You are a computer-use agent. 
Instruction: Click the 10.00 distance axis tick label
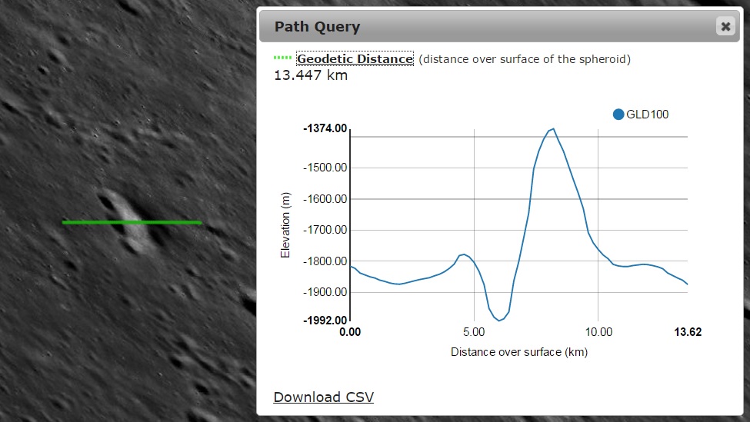pos(598,332)
